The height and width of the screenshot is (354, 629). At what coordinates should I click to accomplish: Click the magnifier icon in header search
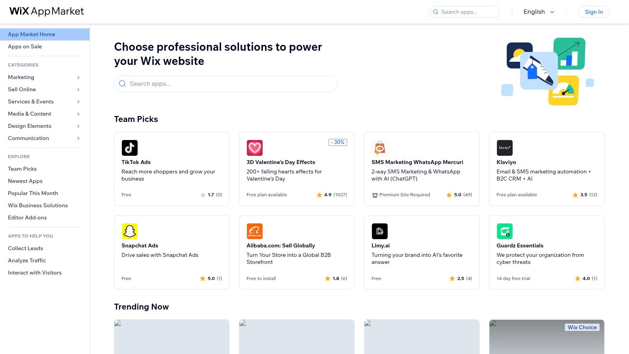click(x=436, y=12)
